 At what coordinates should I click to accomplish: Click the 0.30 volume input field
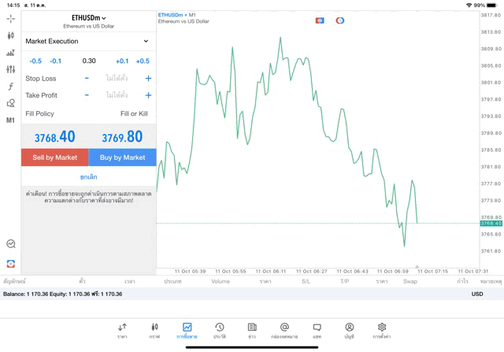89,61
